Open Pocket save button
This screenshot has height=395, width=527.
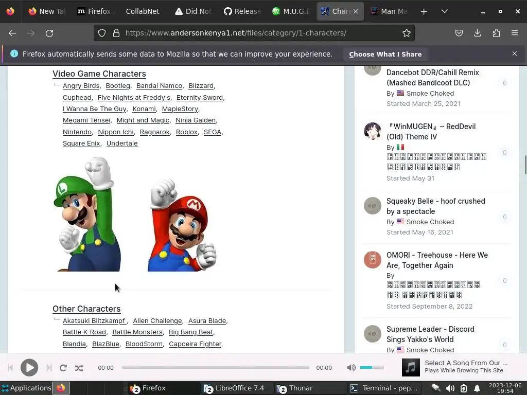(459, 33)
